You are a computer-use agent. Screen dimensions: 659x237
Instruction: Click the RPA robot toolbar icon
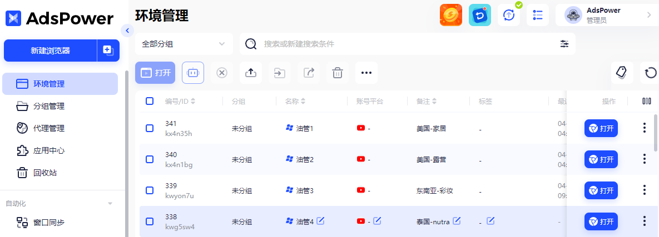click(193, 73)
